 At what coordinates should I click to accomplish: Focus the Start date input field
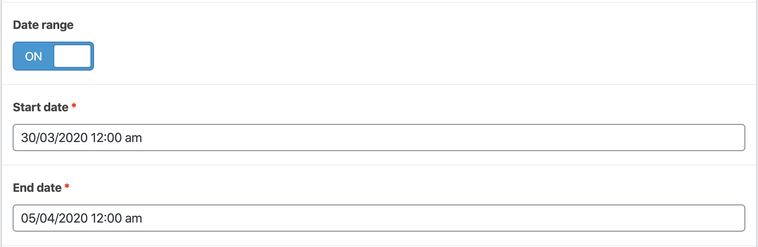click(x=379, y=138)
